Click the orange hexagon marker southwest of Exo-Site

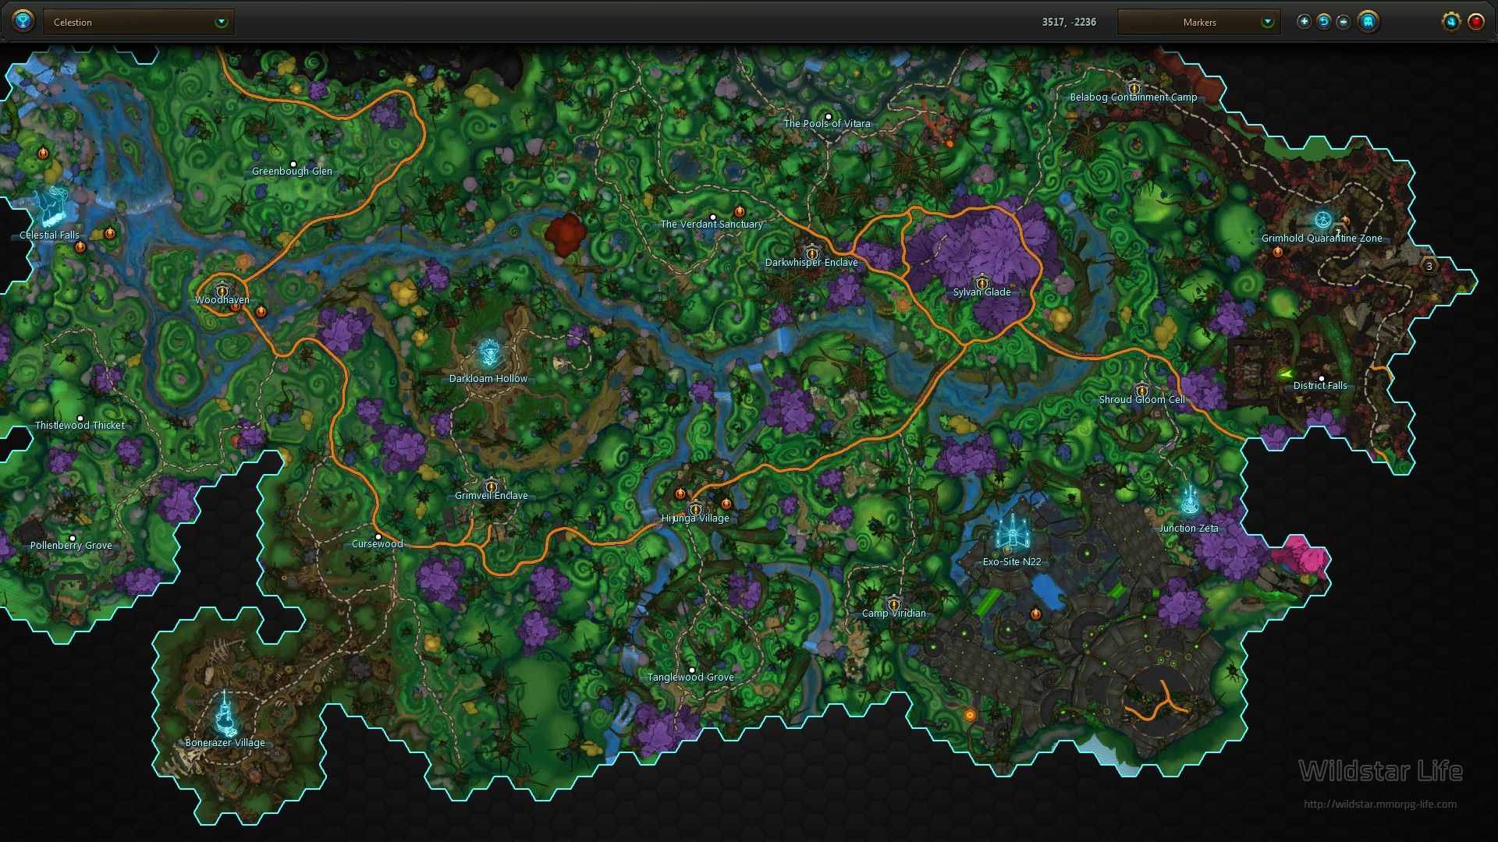tap(970, 715)
